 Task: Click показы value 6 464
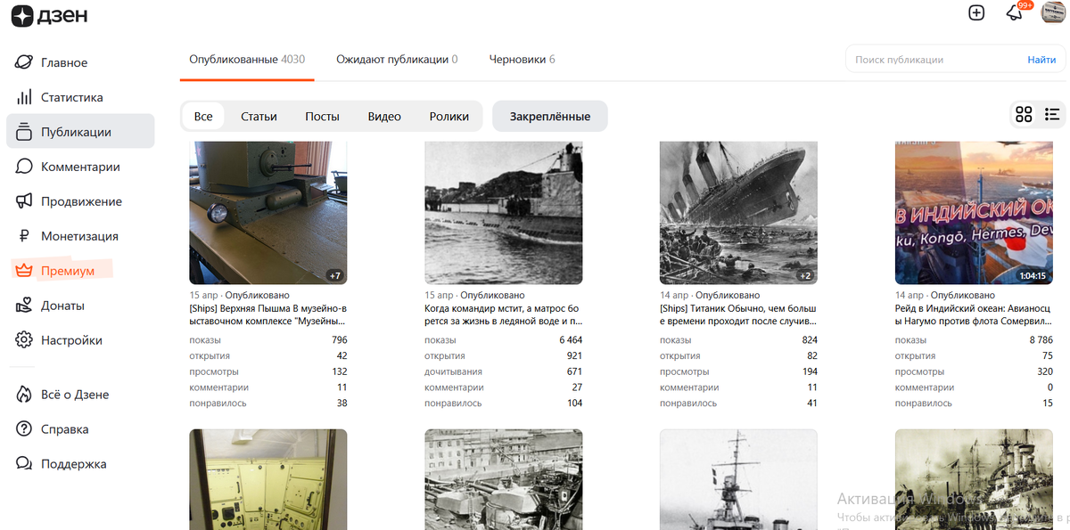coord(571,340)
